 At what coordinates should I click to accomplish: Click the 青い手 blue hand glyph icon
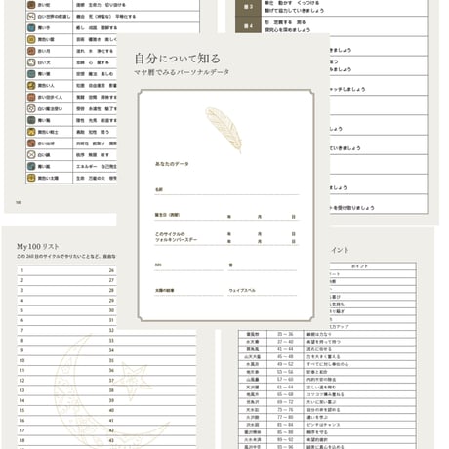31,28
